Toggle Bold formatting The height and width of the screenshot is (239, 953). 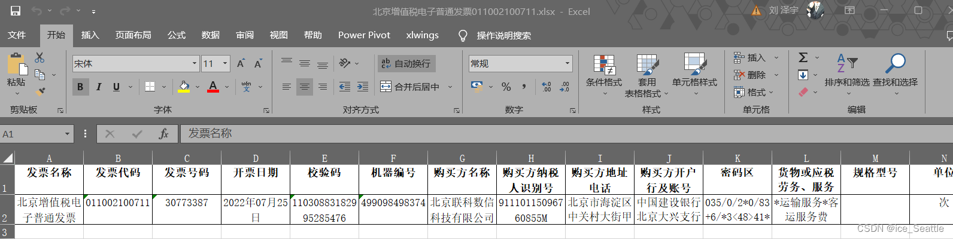(x=80, y=87)
